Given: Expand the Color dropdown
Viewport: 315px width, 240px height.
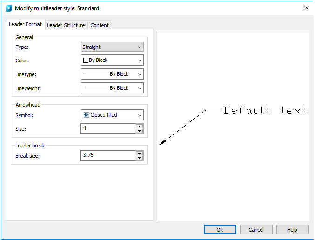Looking at the screenshot, I should (112, 60).
